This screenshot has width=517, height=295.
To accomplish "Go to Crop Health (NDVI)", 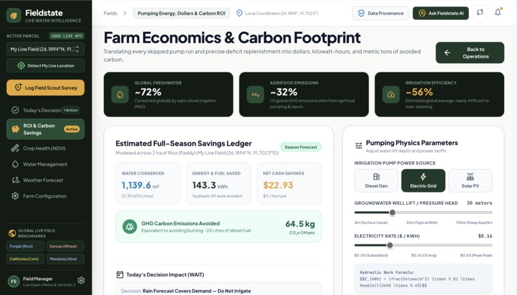I will coord(46,148).
